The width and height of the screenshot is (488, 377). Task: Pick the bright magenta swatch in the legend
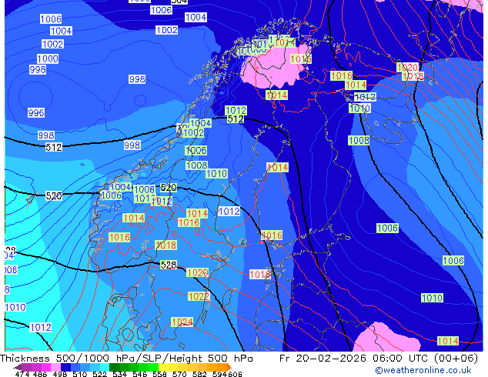(46, 367)
